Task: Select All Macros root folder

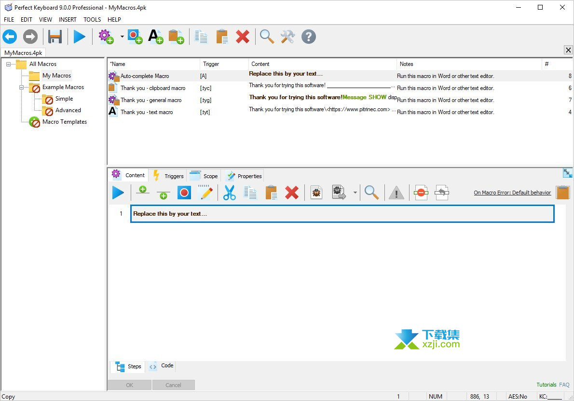Action: (x=43, y=64)
